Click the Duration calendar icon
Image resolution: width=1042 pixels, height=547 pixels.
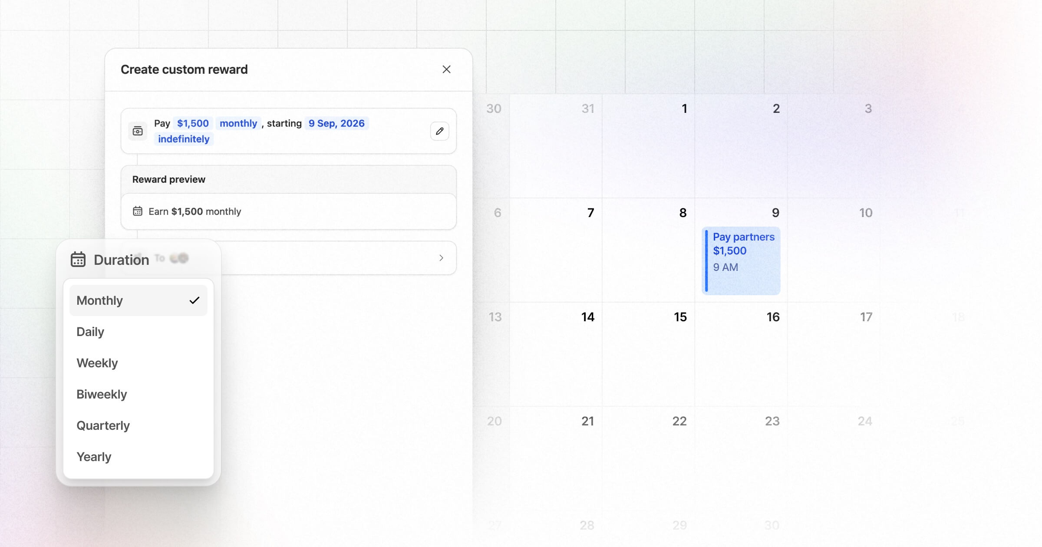(78, 260)
